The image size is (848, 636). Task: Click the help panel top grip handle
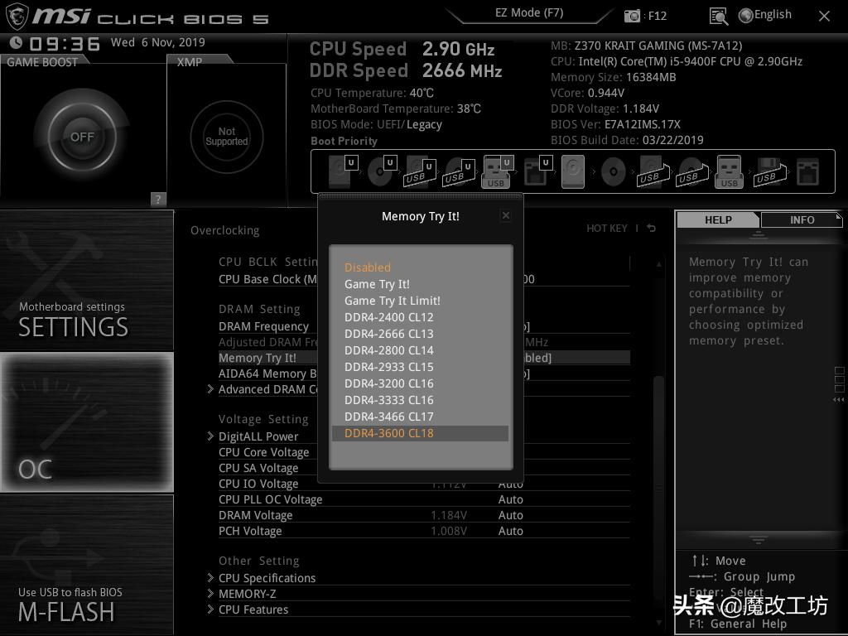(x=759, y=234)
